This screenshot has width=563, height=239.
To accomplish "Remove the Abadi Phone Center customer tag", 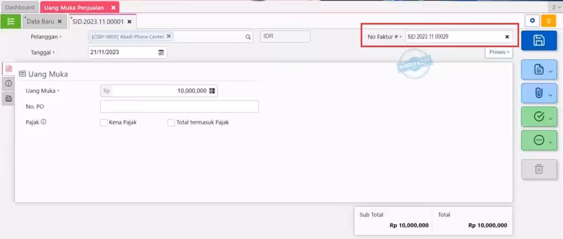I will pos(168,36).
